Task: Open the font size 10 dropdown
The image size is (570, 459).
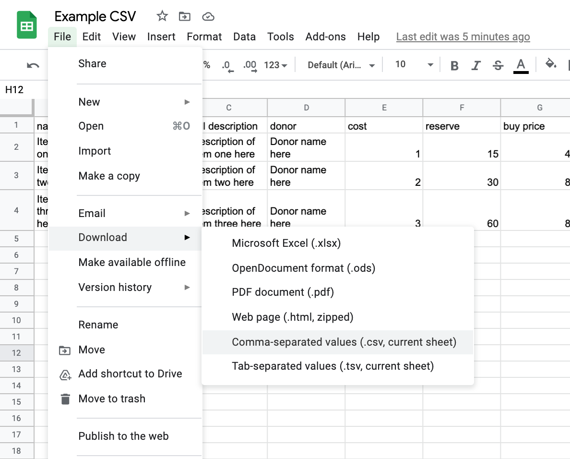Action: (x=415, y=64)
